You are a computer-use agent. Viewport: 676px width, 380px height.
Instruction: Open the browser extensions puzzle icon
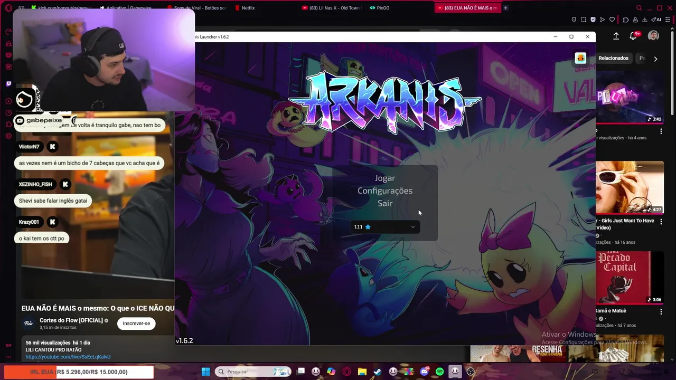[626, 20]
